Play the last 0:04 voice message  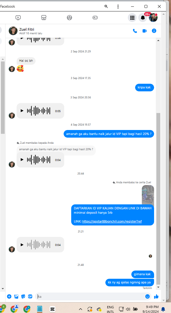(x=22, y=245)
